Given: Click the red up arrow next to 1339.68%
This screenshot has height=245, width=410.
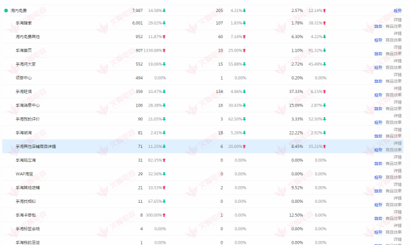Looking at the screenshot, I should tap(165, 50).
